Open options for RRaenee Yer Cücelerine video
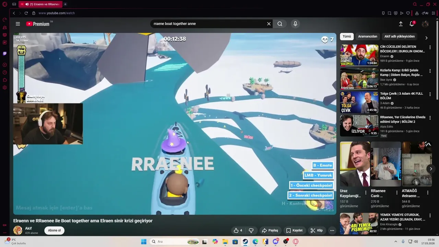 pos(430,118)
